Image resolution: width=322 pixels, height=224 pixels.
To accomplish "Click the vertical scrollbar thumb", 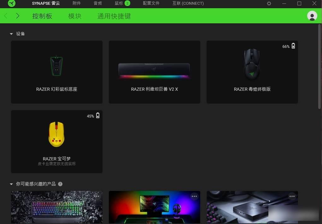I will click(319, 67).
